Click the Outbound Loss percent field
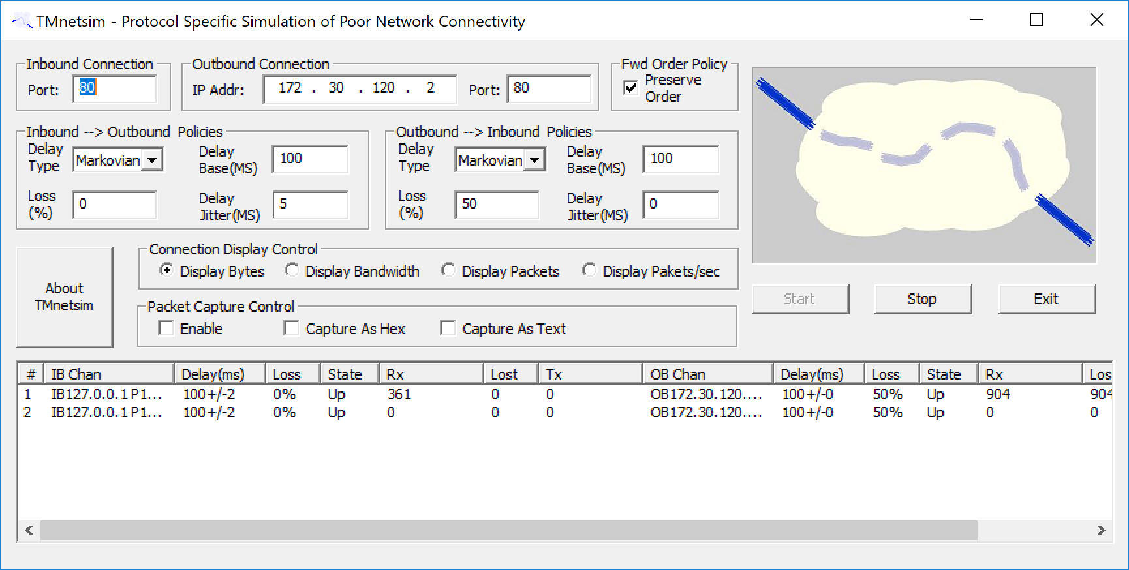This screenshot has width=1129, height=570. pyautogui.click(x=497, y=204)
